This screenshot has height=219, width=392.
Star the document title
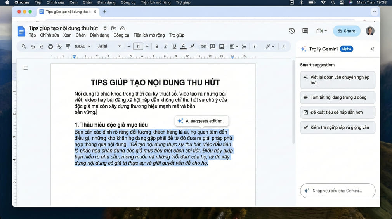[105, 28]
